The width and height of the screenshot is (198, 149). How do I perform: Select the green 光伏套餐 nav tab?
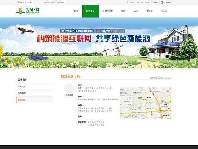[x=91, y=11]
